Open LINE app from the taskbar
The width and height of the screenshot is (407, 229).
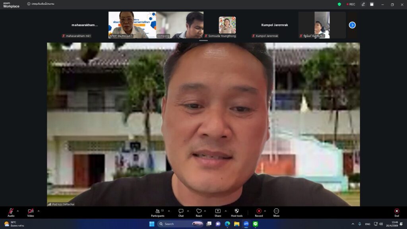[255, 224]
